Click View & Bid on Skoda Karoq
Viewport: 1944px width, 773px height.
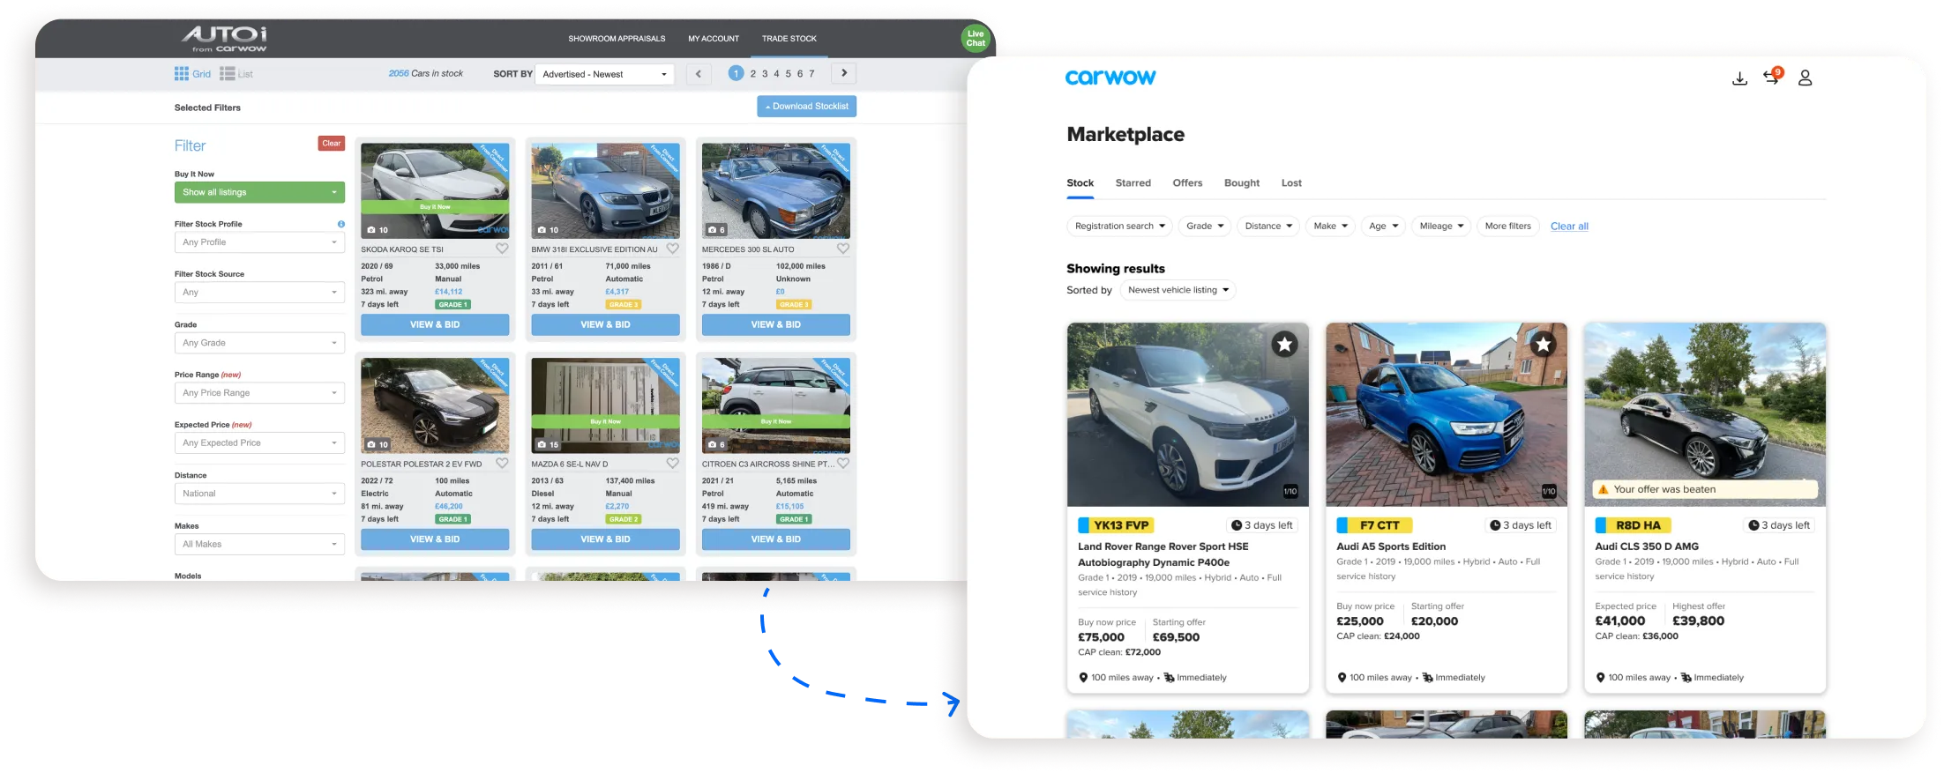click(435, 325)
